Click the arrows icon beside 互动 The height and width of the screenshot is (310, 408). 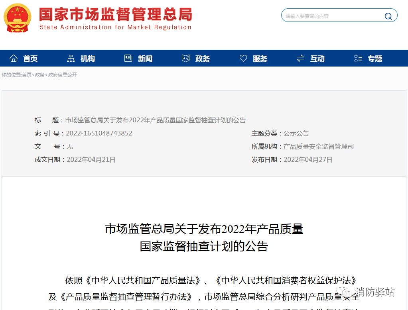pos(300,59)
